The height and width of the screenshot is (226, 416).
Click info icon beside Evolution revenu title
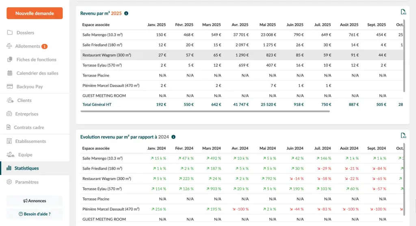[x=173, y=137]
